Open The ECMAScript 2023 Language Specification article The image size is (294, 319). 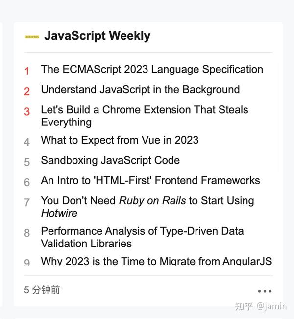152,70
